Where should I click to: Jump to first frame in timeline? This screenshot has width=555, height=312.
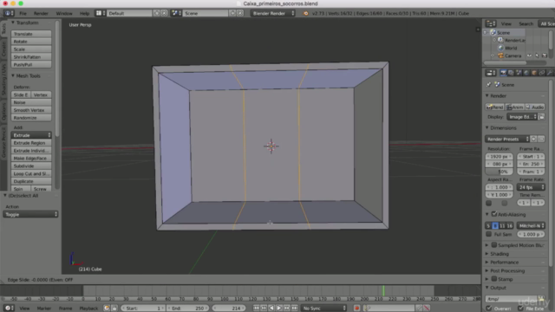[x=256, y=309]
